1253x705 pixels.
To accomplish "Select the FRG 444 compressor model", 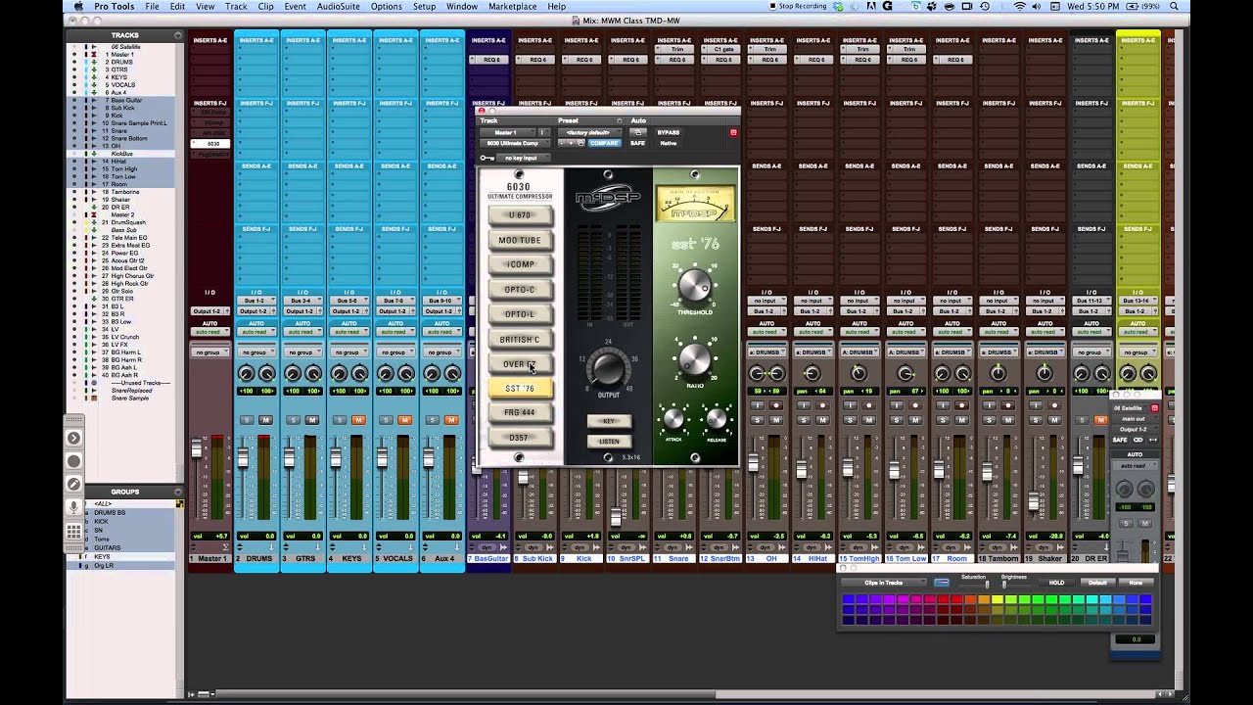I will [520, 413].
